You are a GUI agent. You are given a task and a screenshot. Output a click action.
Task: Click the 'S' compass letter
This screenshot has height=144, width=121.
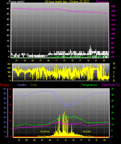114,72
